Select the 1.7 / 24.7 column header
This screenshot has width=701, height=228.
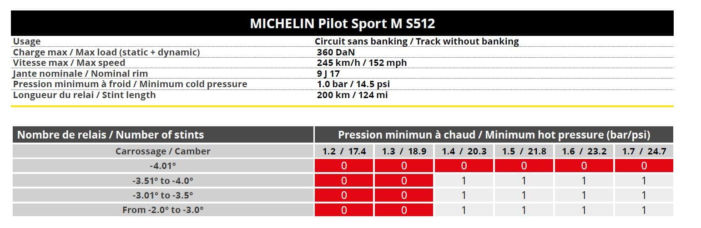click(x=644, y=151)
